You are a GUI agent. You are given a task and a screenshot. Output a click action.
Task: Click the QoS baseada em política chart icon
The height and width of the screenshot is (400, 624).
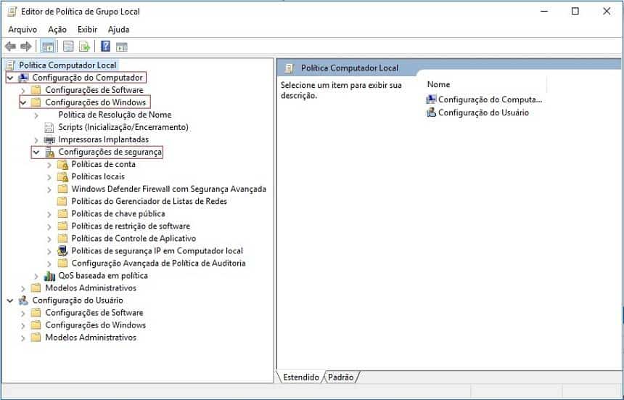tap(49, 276)
